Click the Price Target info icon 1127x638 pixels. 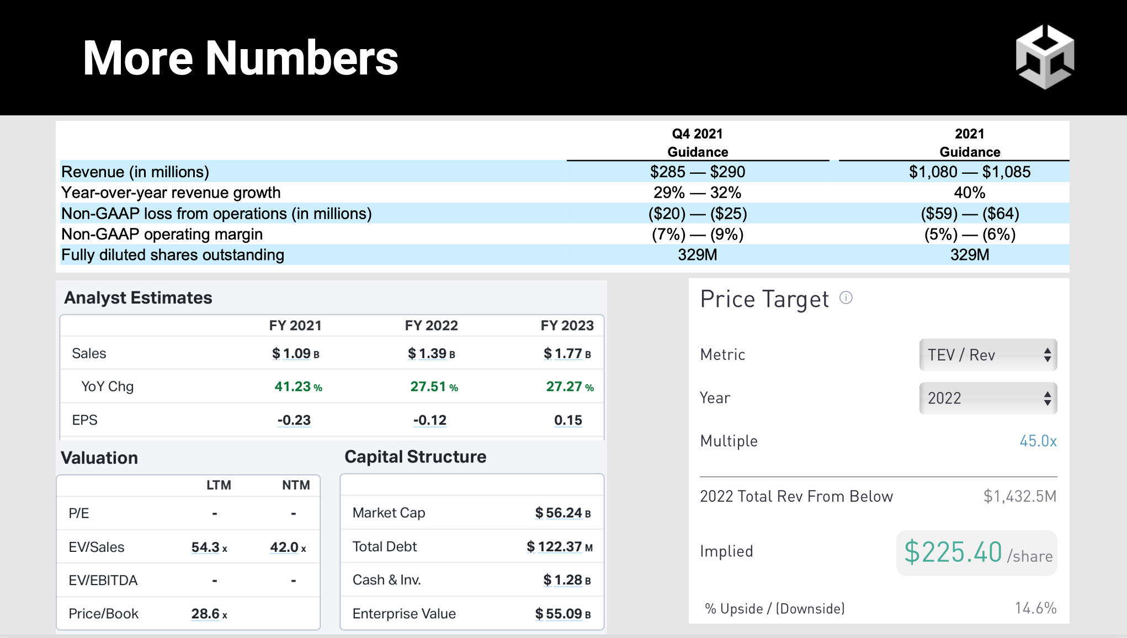pyautogui.click(x=846, y=298)
